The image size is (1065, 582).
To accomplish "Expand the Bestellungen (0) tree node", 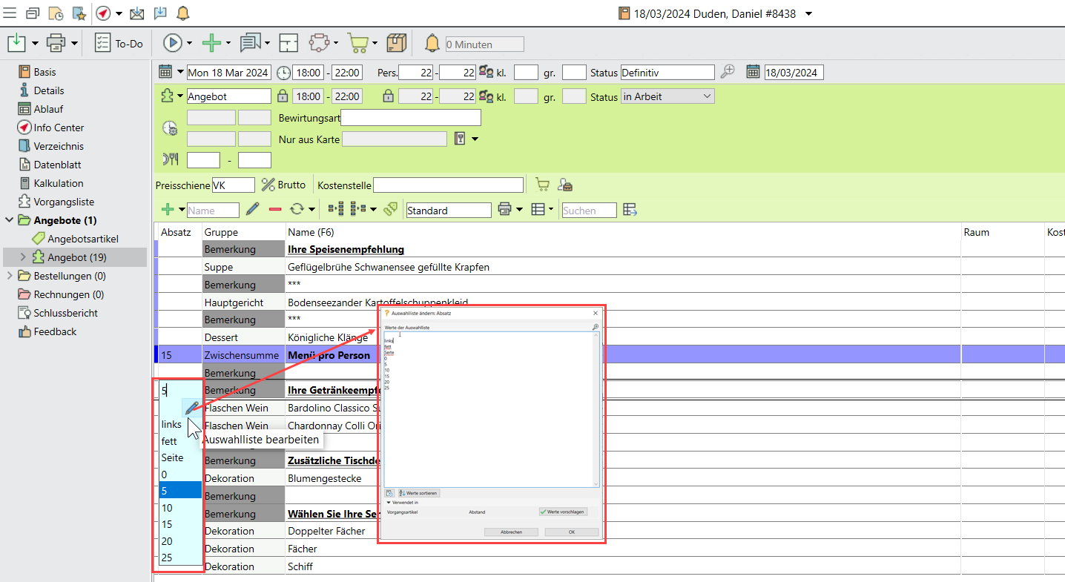I will click(9, 276).
